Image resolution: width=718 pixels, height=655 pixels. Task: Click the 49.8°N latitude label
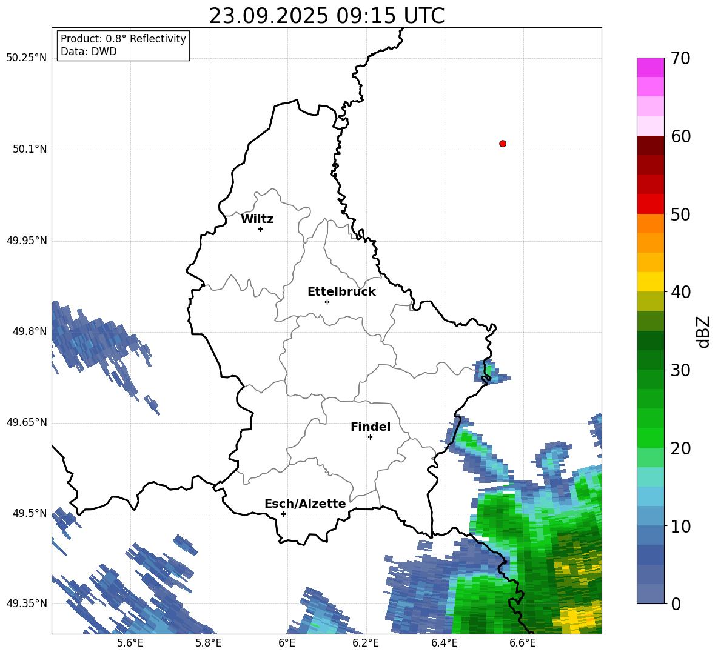(30, 331)
